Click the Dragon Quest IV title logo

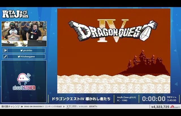click(x=113, y=31)
